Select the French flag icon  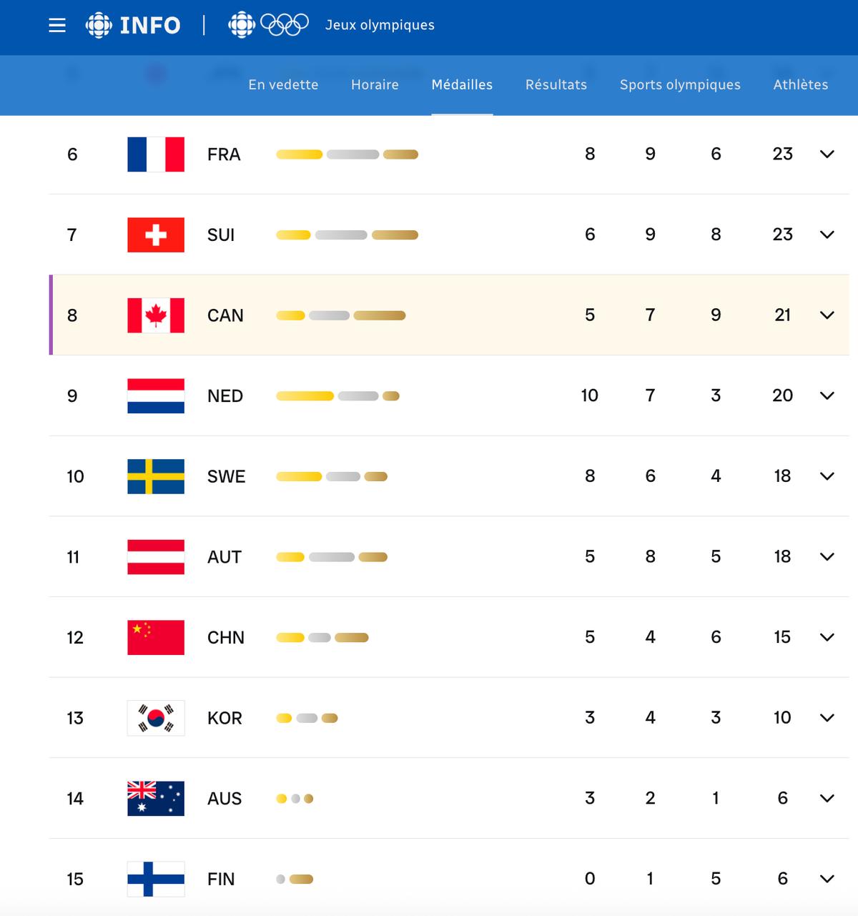pos(155,154)
